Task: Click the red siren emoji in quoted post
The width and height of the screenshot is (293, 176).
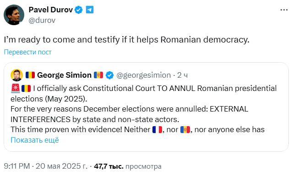Action: coord(15,89)
